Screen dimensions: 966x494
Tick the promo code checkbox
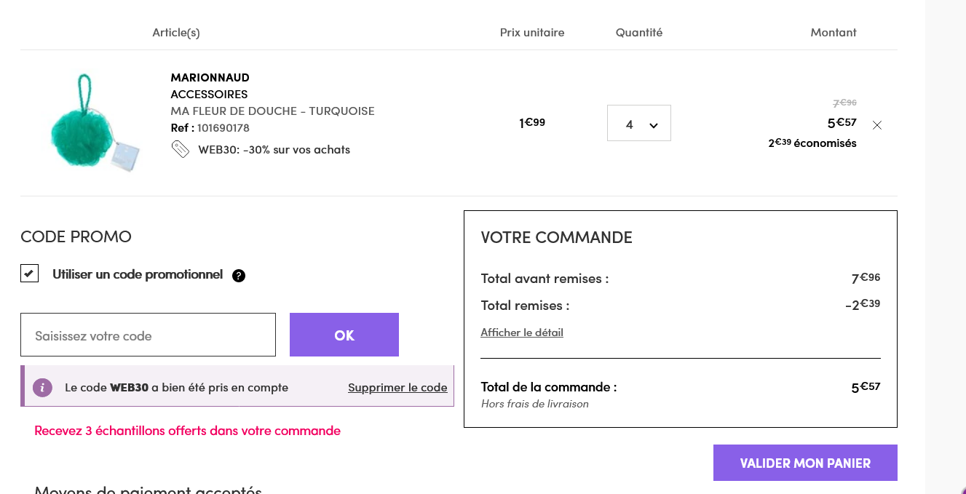click(29, 274)
